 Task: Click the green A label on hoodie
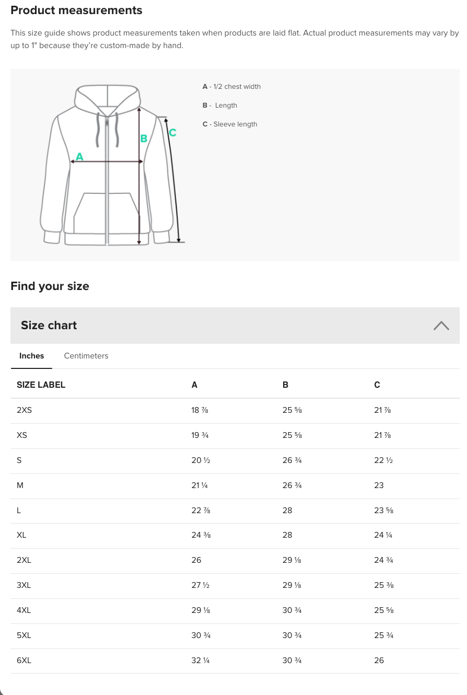click(x=79, y=156)
